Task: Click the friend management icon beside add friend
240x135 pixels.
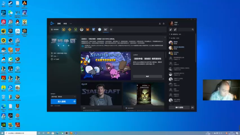Action: click(175, 29)
